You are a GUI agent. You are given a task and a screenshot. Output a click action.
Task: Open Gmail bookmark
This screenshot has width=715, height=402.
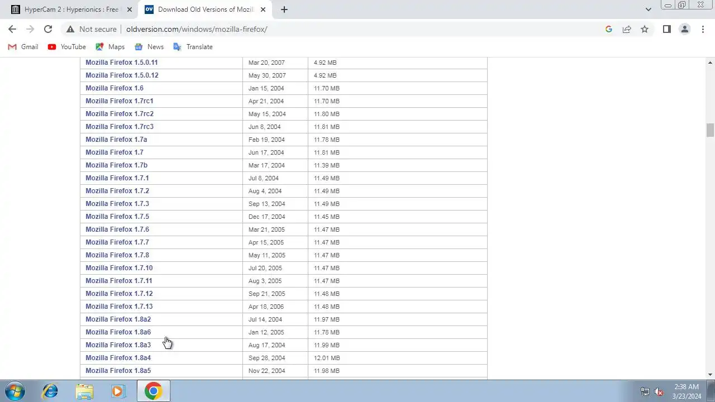pos(23,47)
